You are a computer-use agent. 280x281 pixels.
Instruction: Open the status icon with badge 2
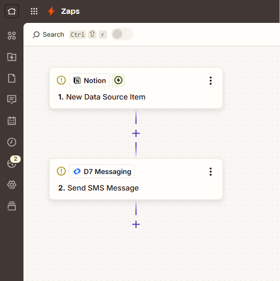12,163
